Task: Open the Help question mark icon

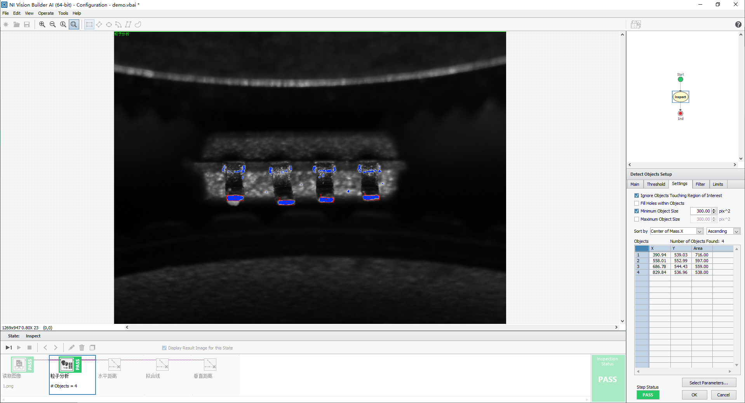Action: click(738, 24)
